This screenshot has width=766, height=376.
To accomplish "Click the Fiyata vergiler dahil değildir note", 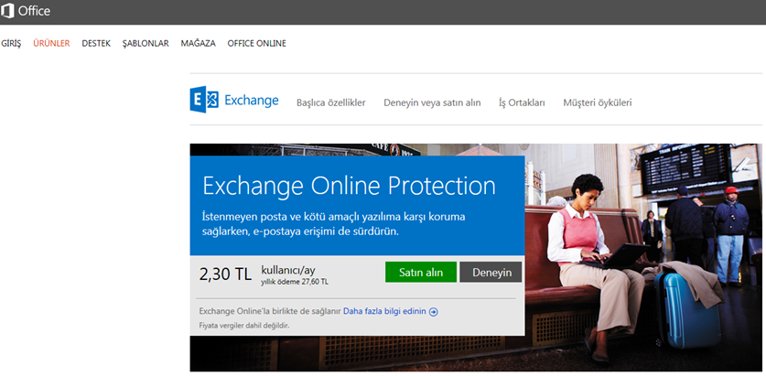I will pos(244,325).
